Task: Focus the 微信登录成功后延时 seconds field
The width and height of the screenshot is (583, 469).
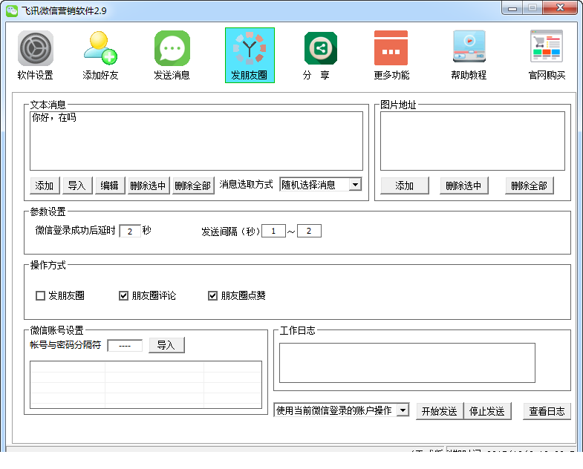Action: tap(130, 231)
